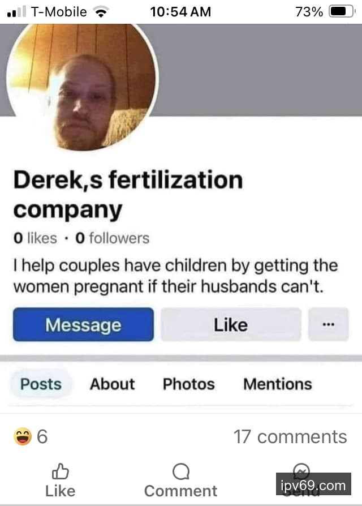Tap the laughing emoji reaction icon
Image resolution: width=362 pixels, height=506 pixels.
point(23,436)
